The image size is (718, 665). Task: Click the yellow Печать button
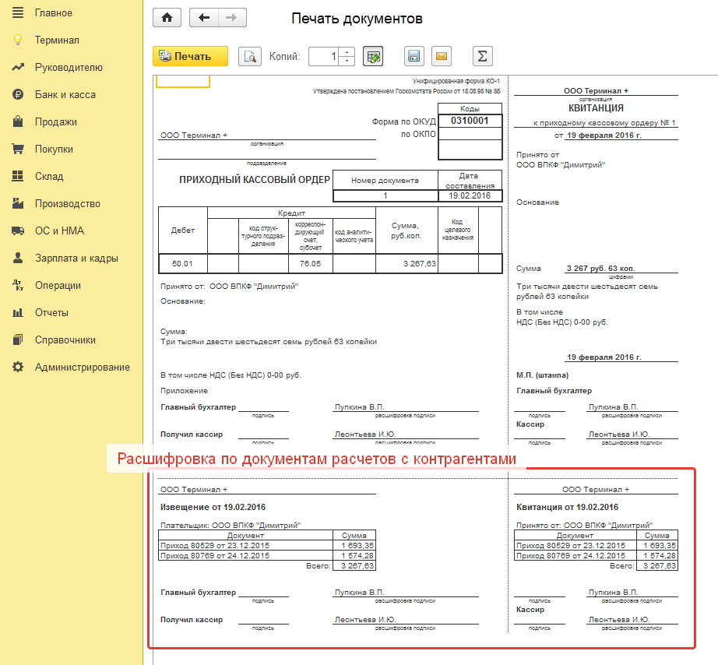pos(190,56)
